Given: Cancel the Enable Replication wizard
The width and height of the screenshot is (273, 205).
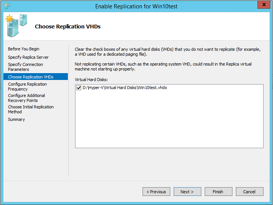Looking at the screenshot, I should pyautogui.click(x=249, y=192).
